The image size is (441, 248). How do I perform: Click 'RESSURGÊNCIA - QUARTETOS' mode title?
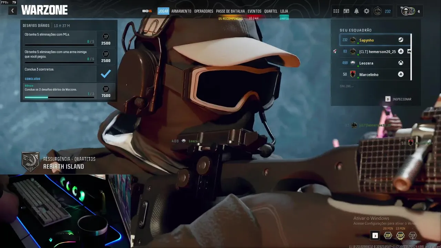coord(69,159)
